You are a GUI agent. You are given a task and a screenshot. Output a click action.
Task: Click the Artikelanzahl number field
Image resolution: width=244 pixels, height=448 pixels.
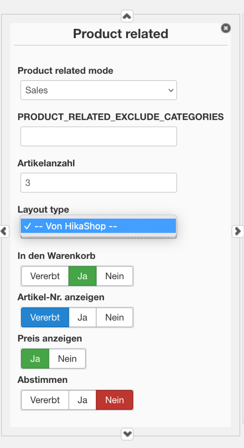click(99, 183)
